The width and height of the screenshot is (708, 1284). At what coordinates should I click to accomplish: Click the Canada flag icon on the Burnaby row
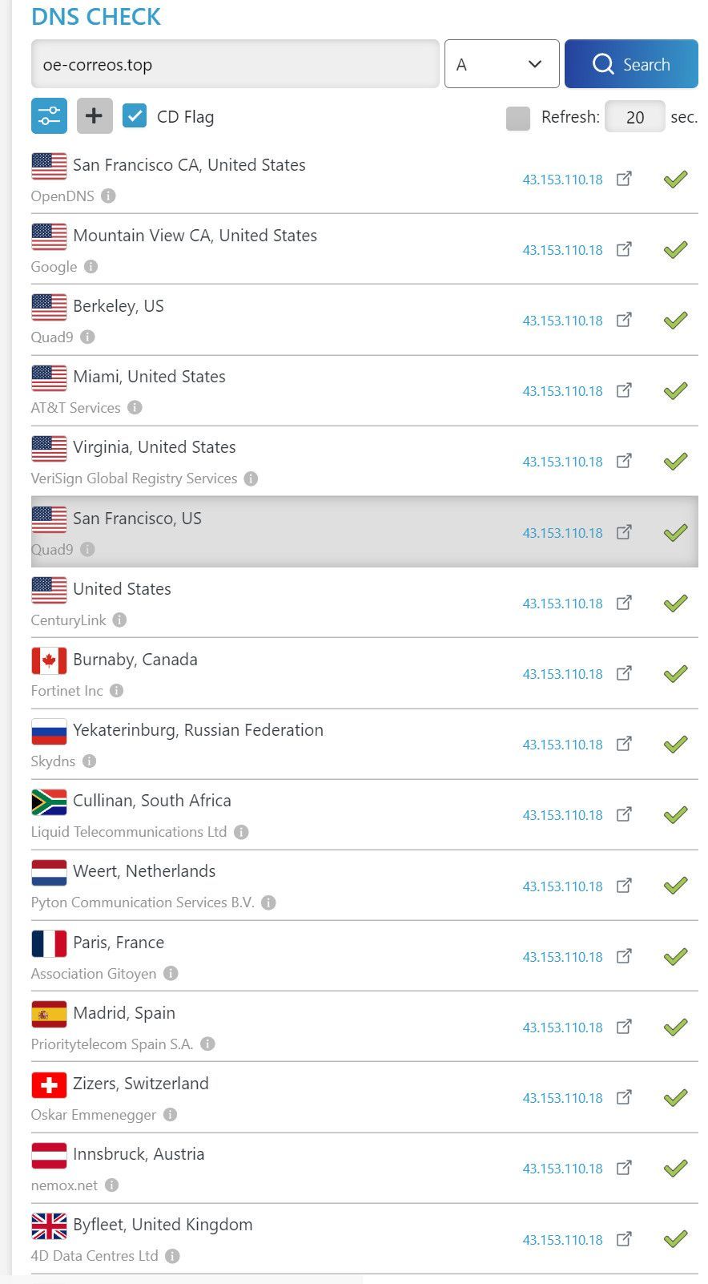[x=49, y=661]
